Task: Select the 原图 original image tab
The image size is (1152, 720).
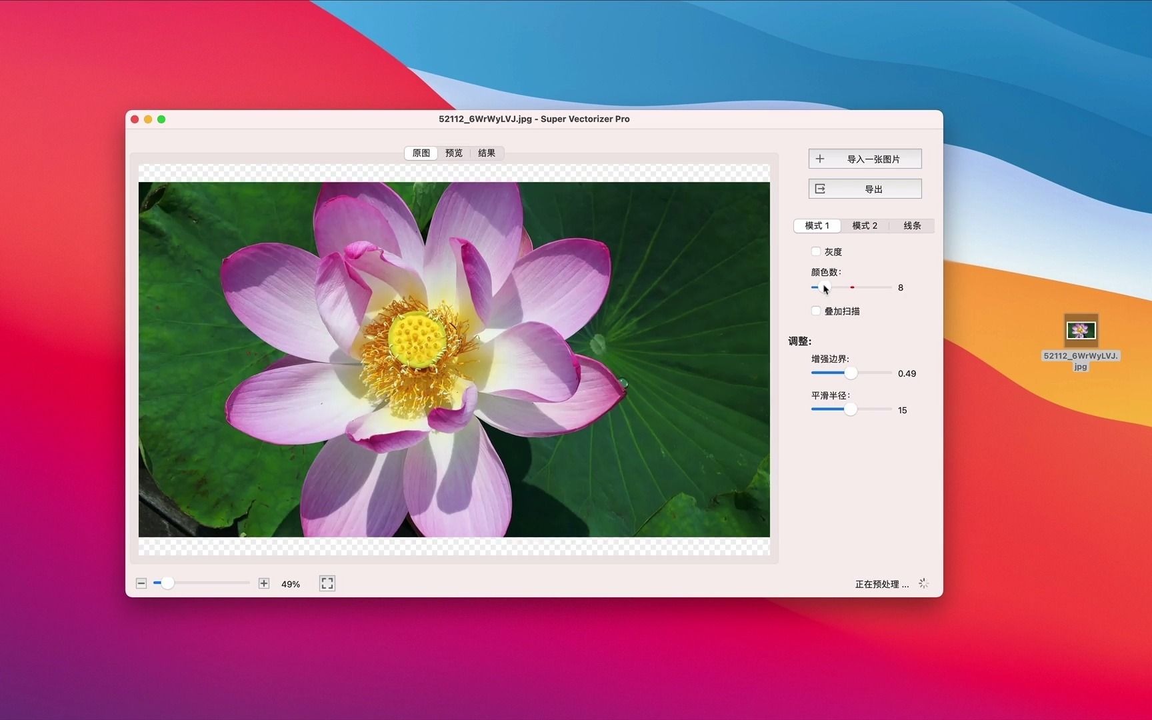Action: click(x=420, y=153)
